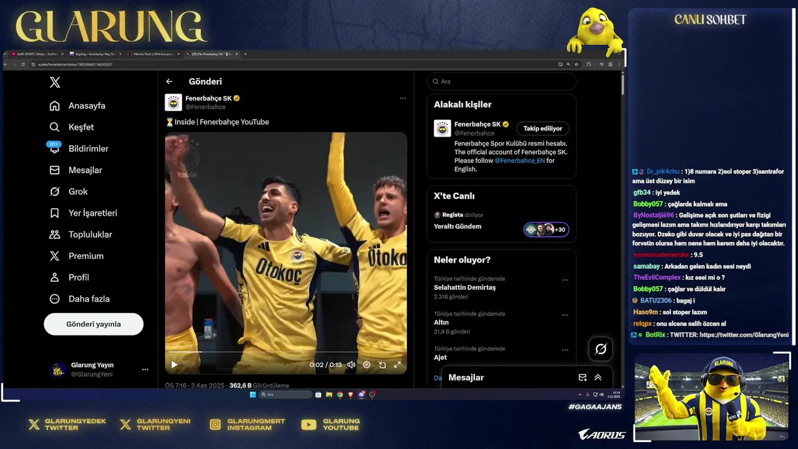Viewport: 798px width, 449px height.
Task: Open Yer İşaretleri bookmarks
Action: coord(84,213)
